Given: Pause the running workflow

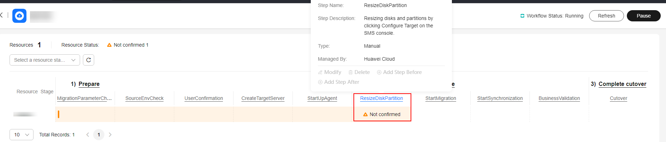Looking at the screenshot, I should click(643, 16).
